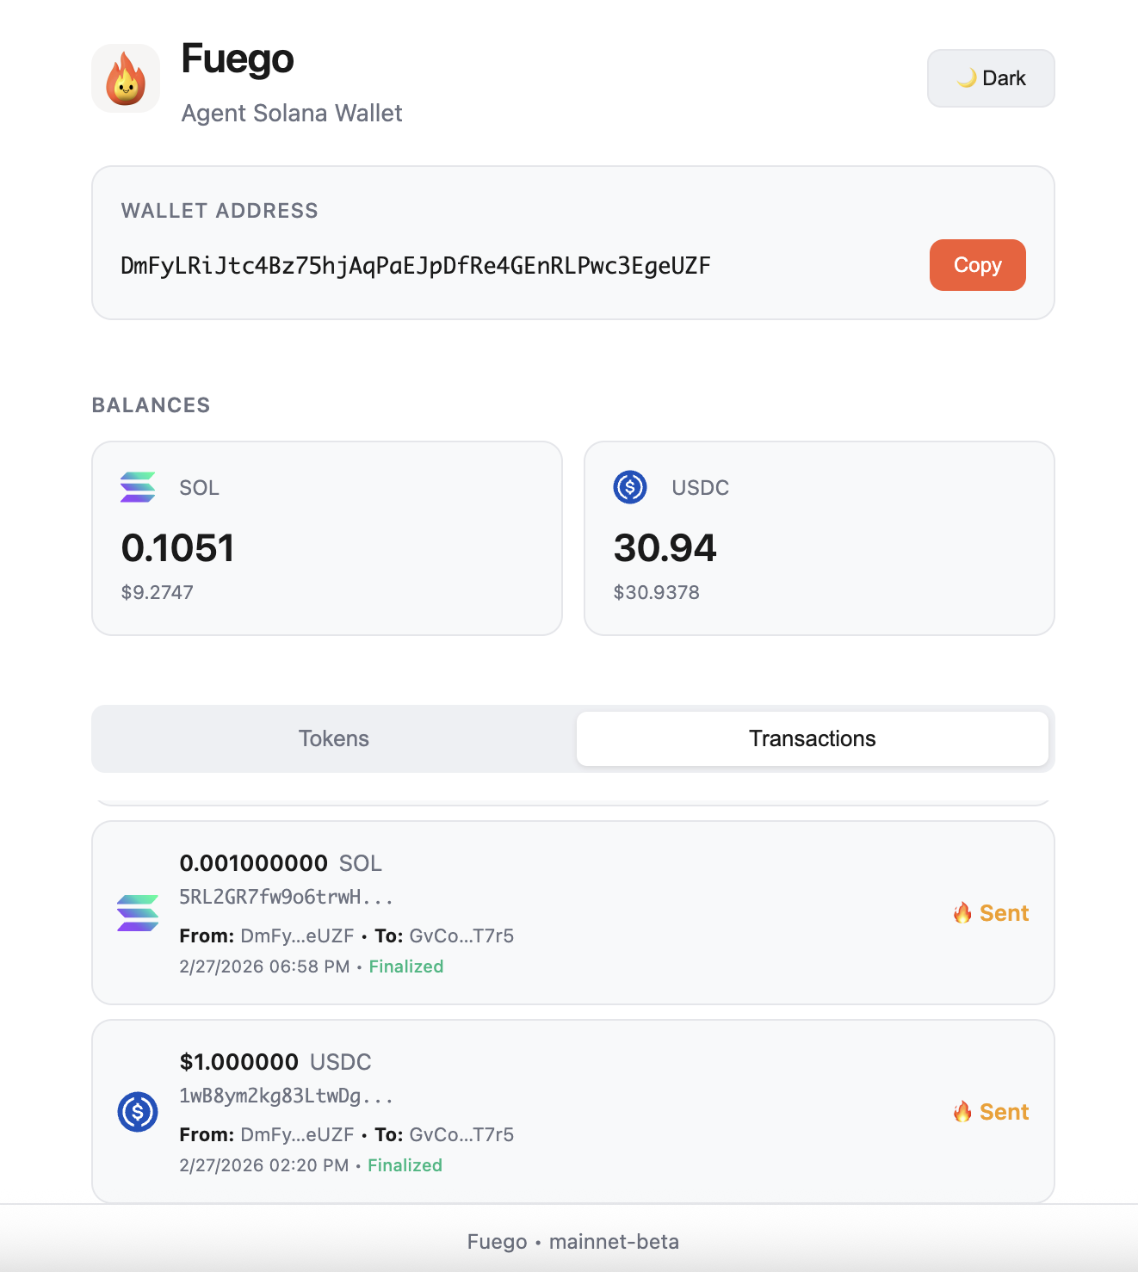Select the full wallet address text
The width and height of the screenshot is (1138, 1272).
pos(416,266)
